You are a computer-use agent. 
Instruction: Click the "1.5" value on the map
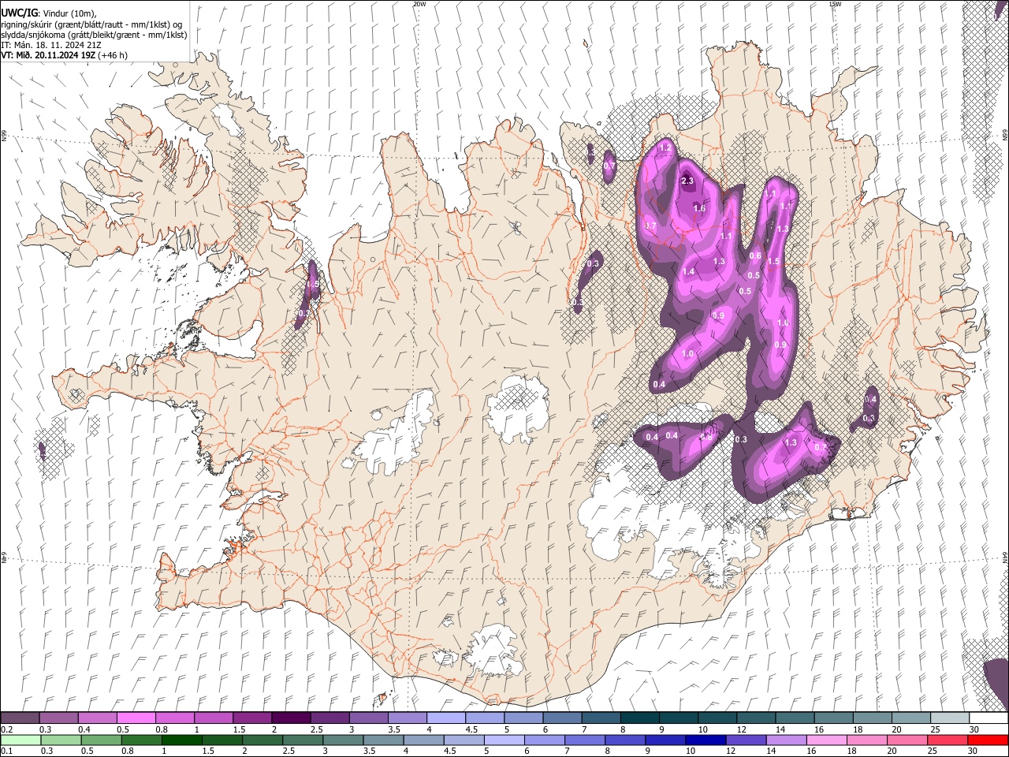pos(773,261)
